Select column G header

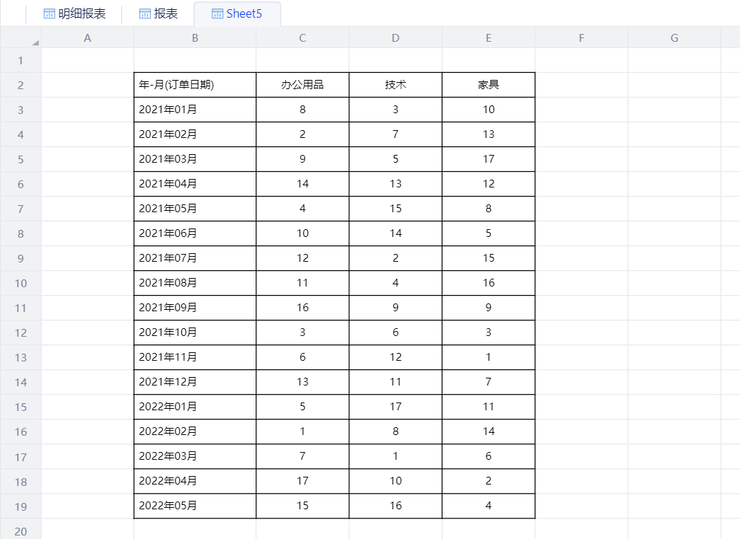pyautogui.click(x=674, y=38)
